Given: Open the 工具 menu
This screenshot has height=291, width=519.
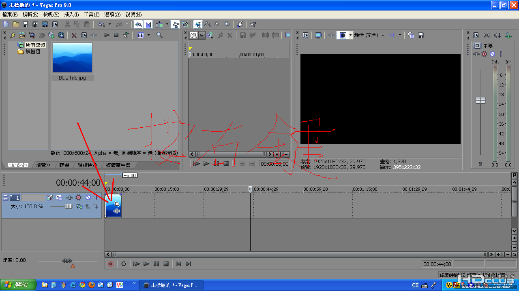Looking at the screenshot, I should pyautogui.click(x=91, y=14).
